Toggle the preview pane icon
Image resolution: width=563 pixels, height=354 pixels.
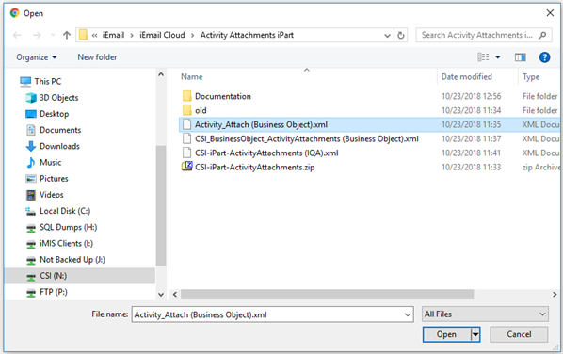[520, 57]
